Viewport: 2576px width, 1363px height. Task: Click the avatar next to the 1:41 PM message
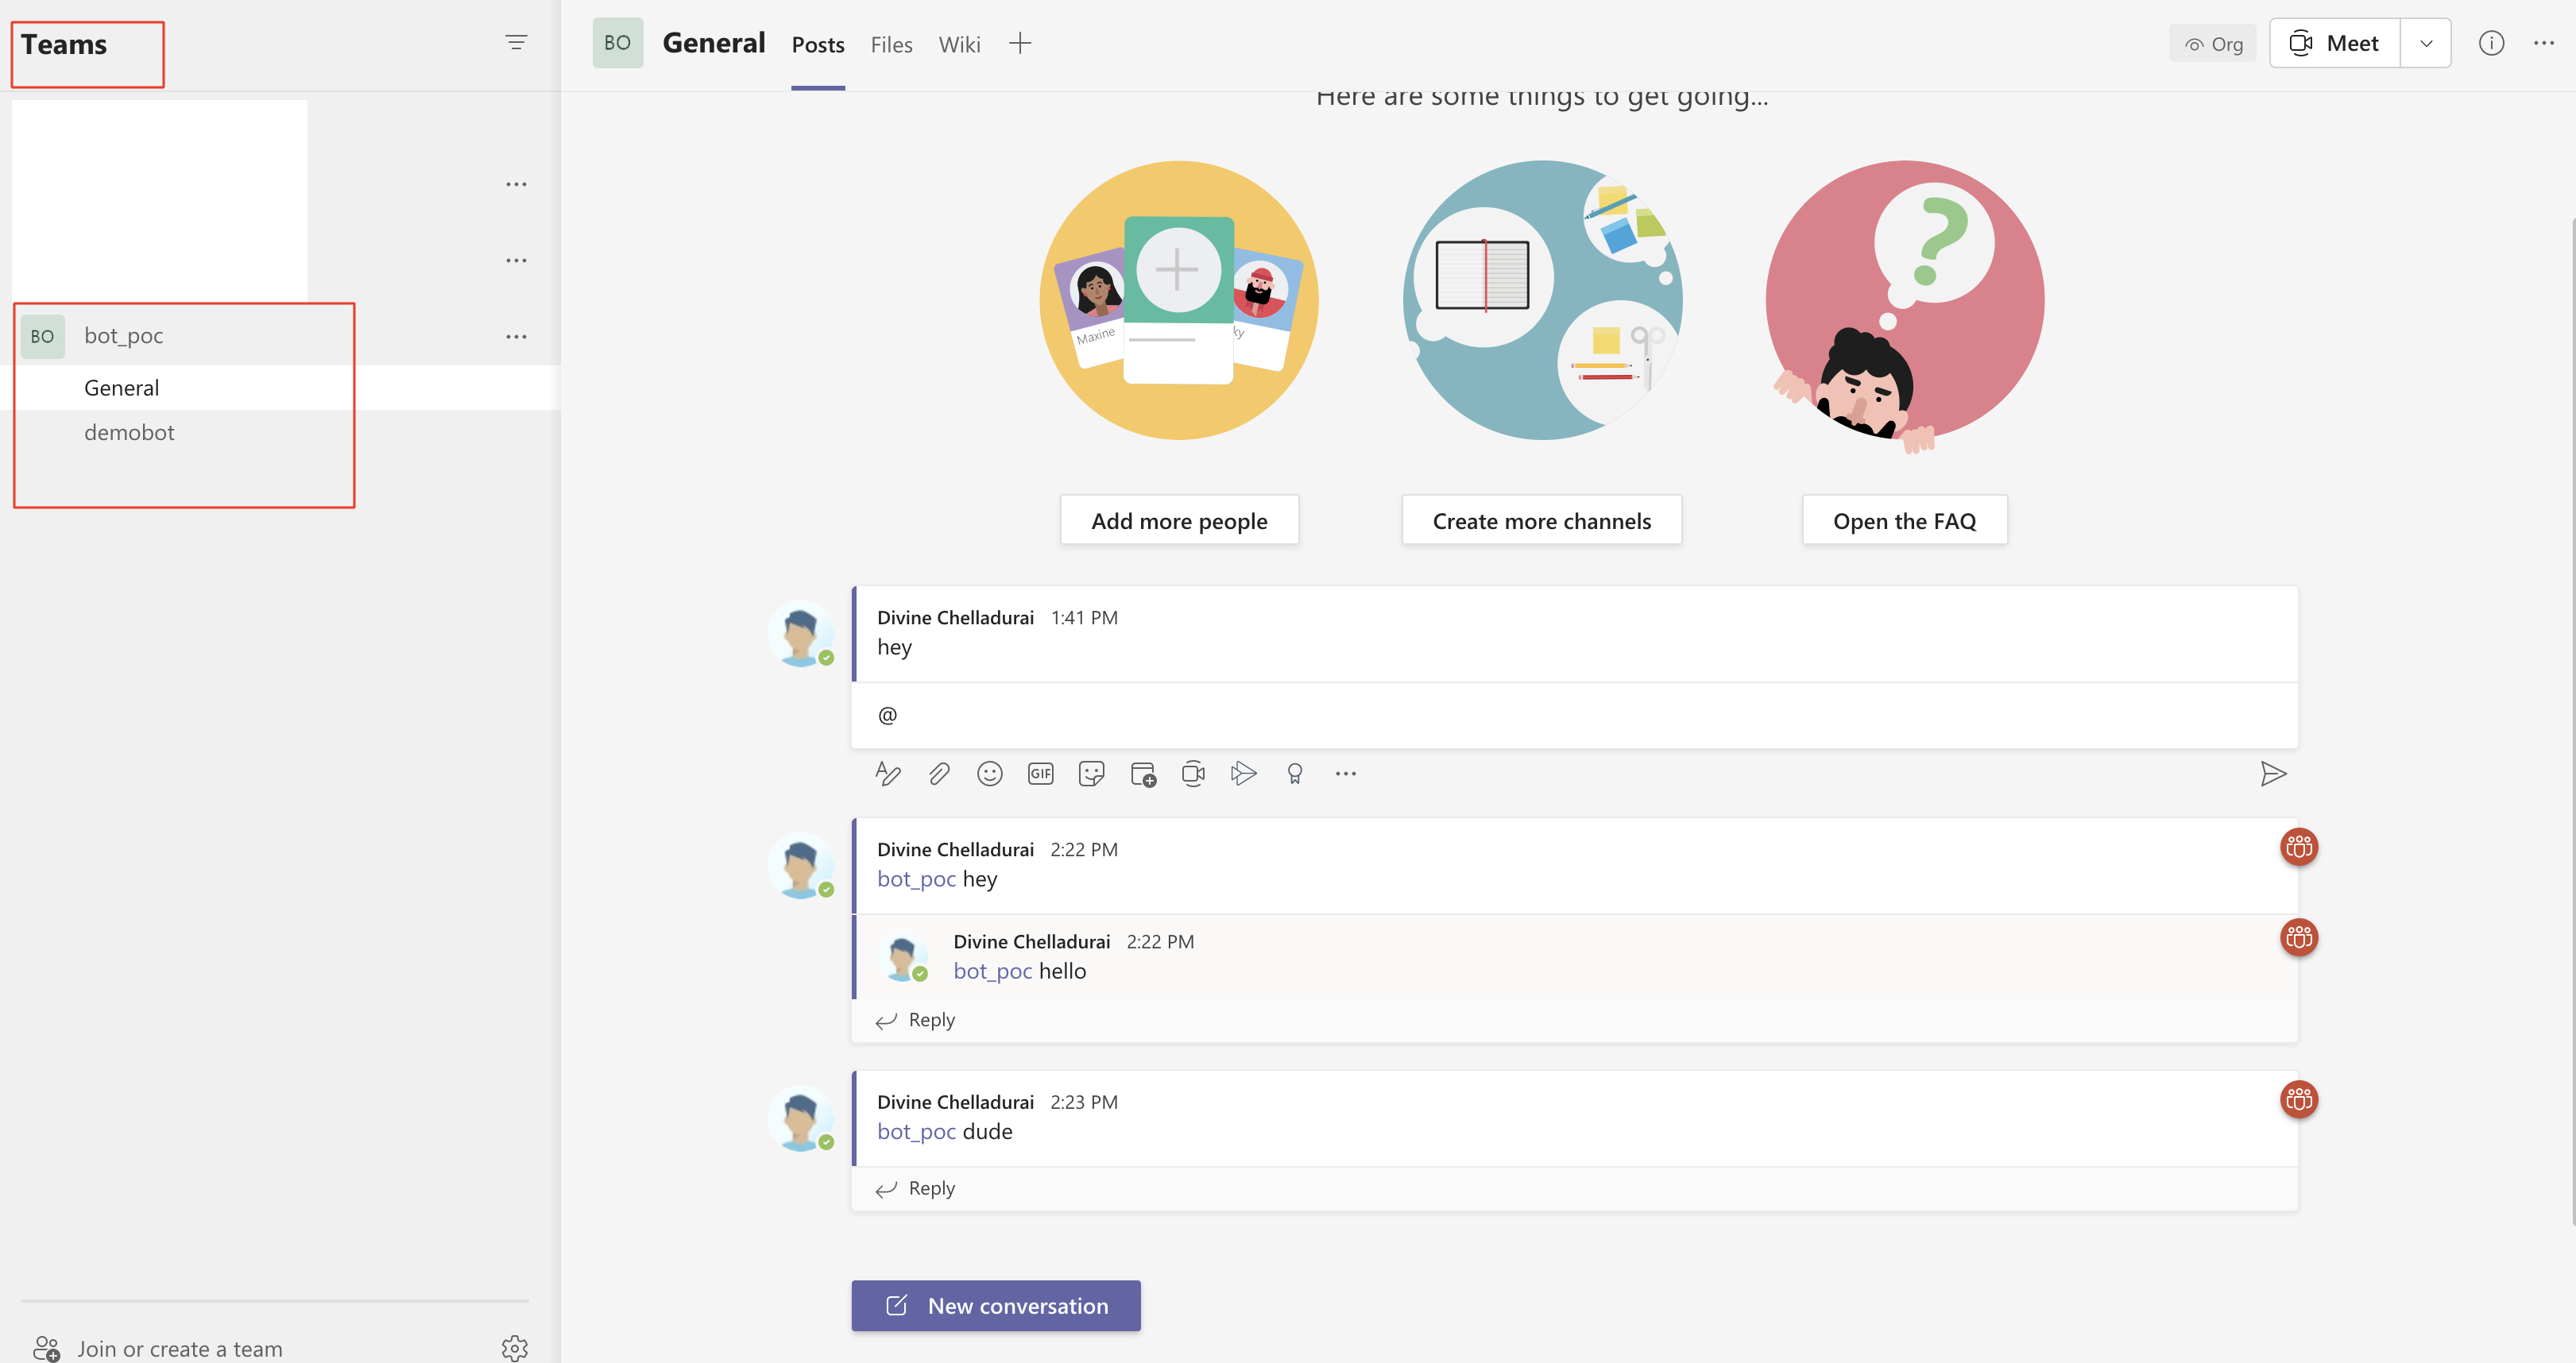(800, 634)
